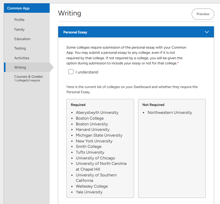Select Harvard University in the Required list

[x=92, y=130]
